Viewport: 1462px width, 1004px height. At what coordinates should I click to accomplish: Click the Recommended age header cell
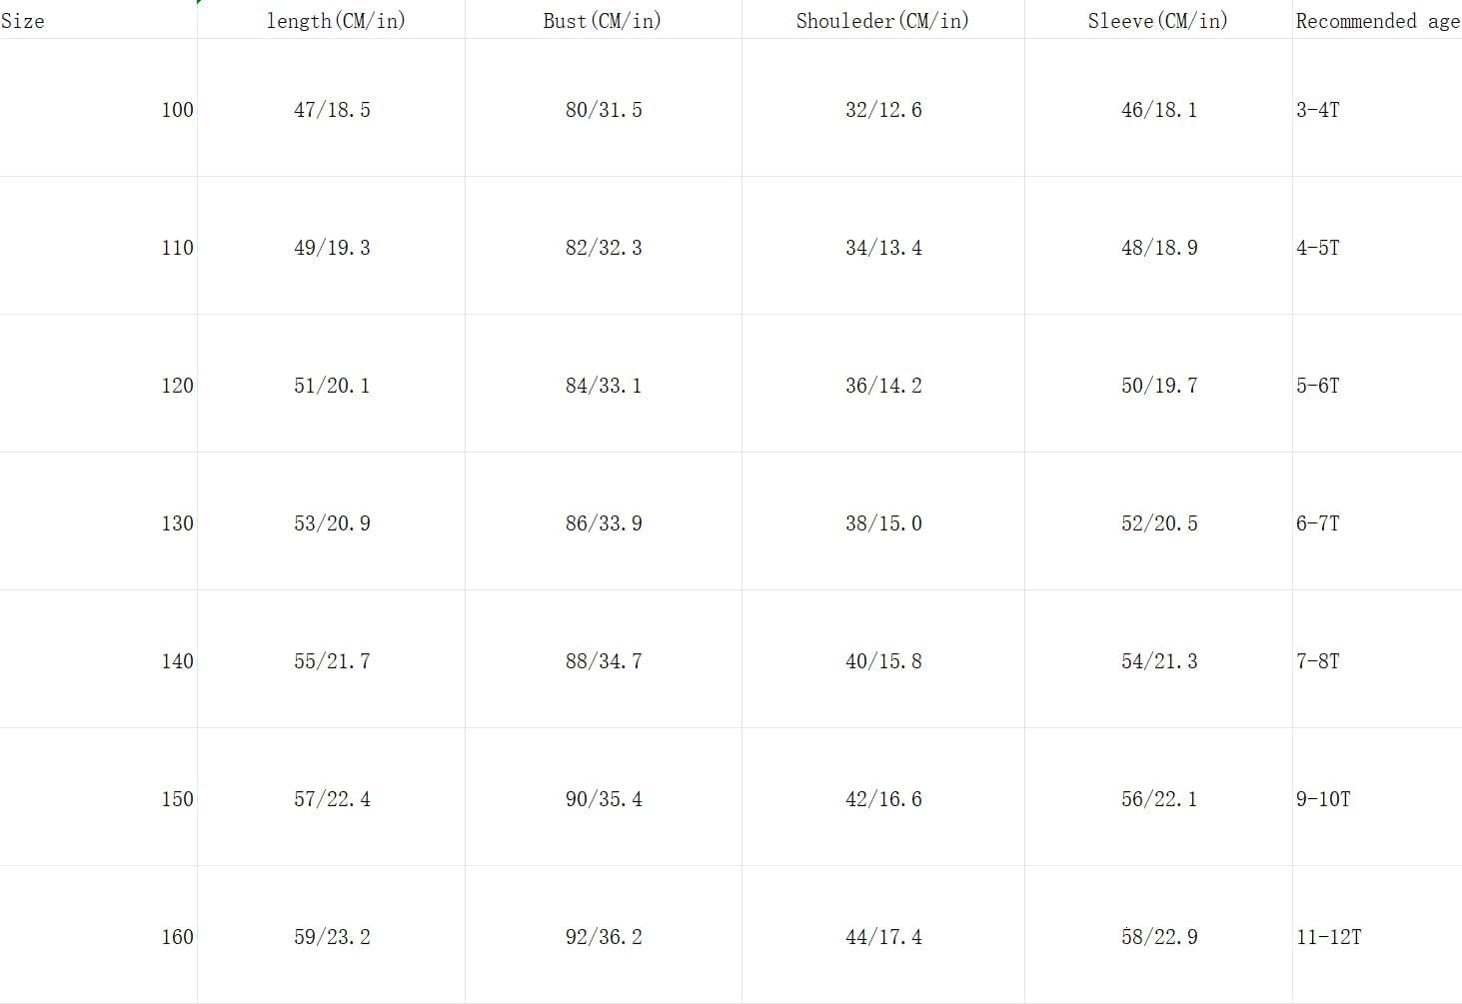pyautogui.click(x=1377, y=20)
